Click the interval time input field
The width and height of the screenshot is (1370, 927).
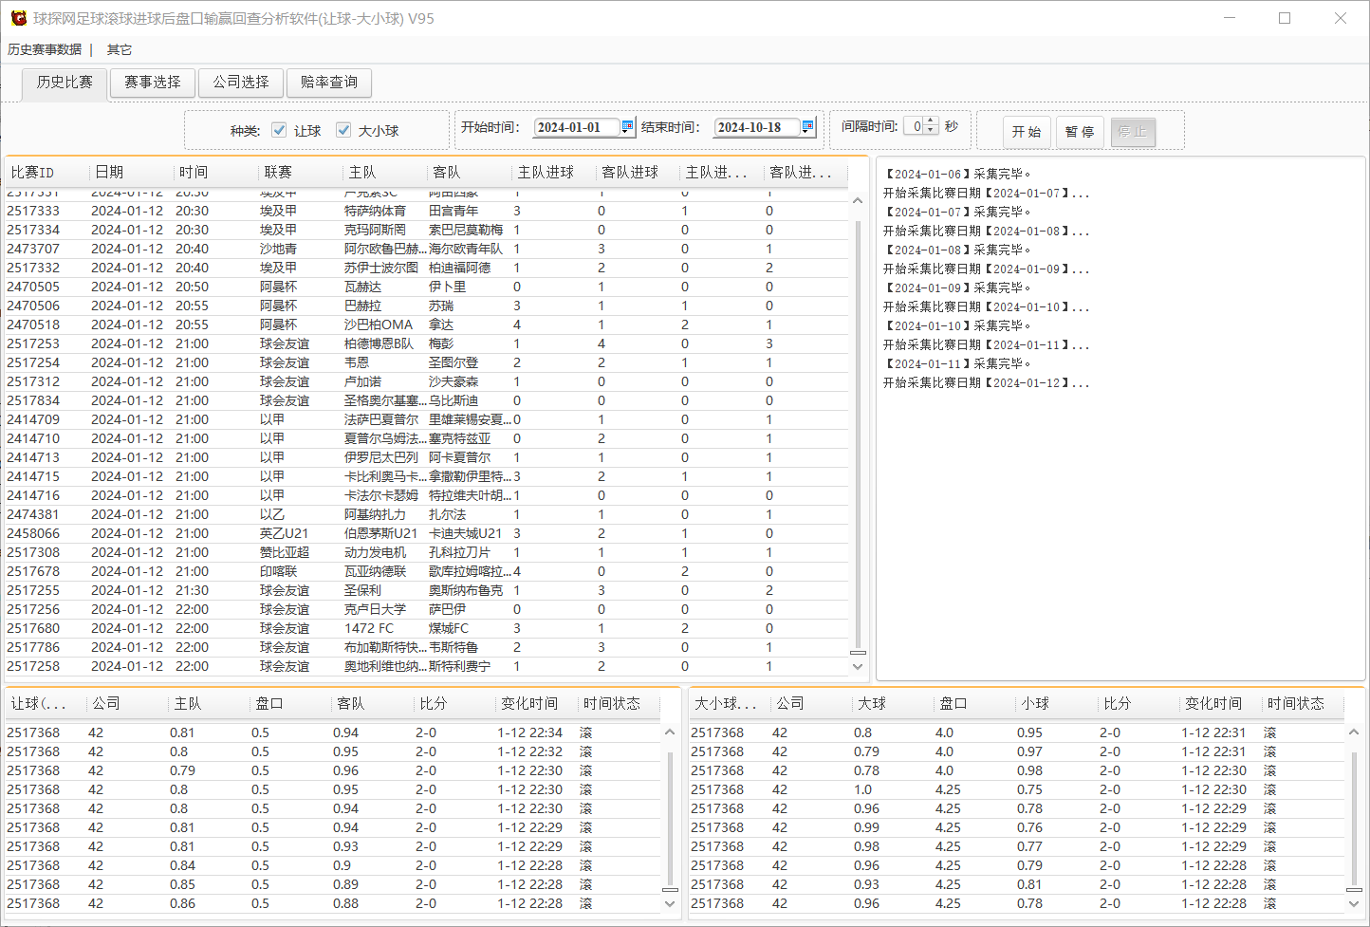pyautogui.click(x=914, y=126)
